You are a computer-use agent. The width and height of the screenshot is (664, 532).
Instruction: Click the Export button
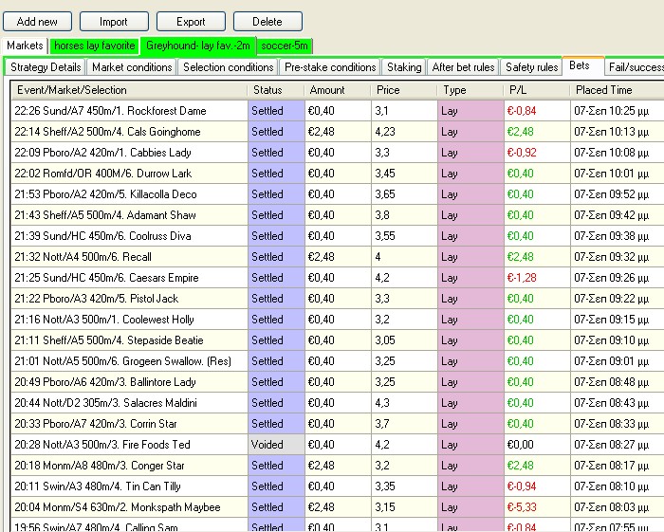pos(191,22)
